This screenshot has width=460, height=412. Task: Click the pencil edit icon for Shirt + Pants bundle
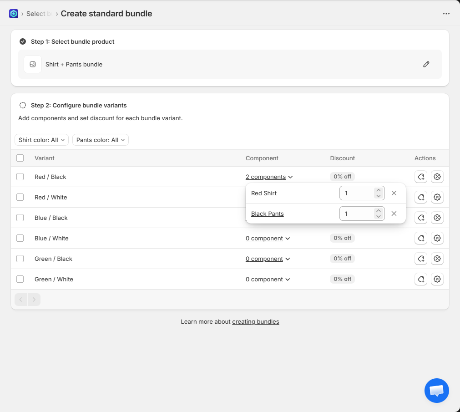tap(426, 64)
